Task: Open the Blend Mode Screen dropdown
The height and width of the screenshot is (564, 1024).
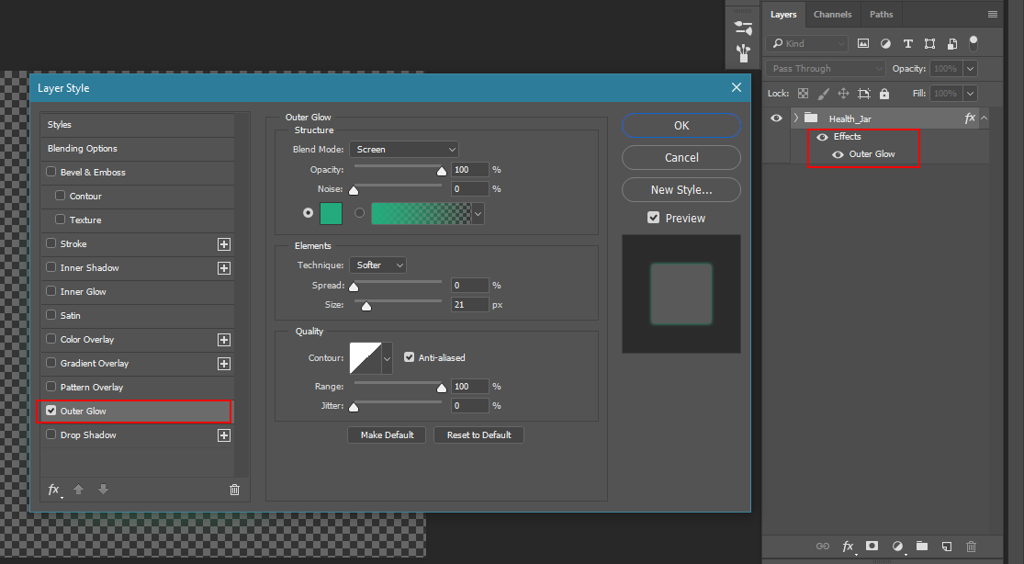Action: (403, 149)
